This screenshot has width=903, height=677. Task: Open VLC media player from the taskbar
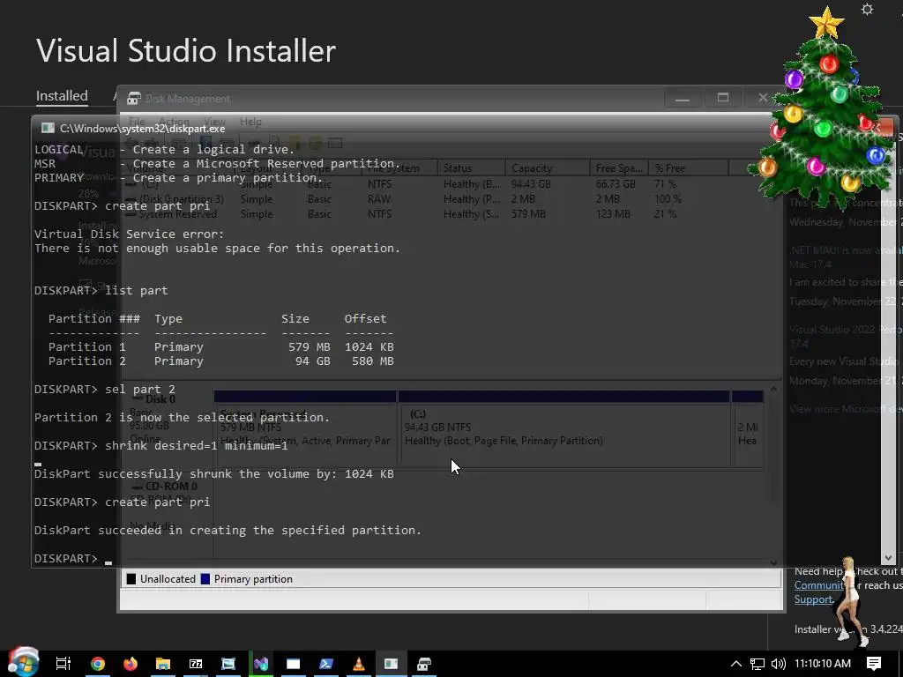(359, 664)
